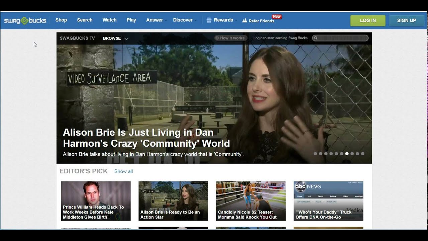Select the second carousel dot
Viewport: 428px width, 241px height.
(321, 154)
